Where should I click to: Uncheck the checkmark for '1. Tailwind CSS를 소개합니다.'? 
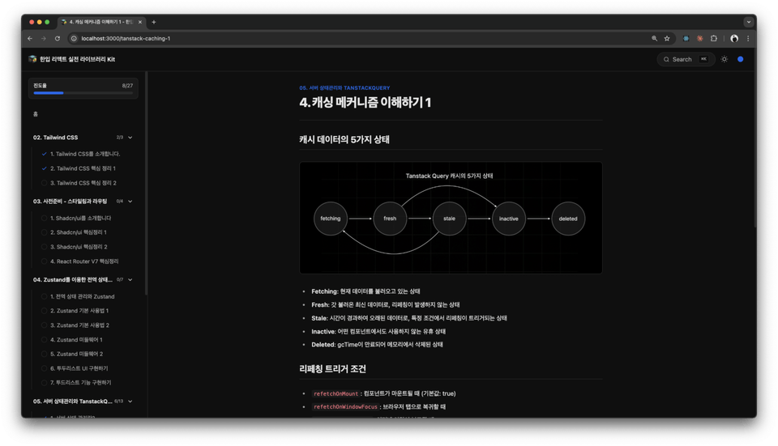point(44,154)
